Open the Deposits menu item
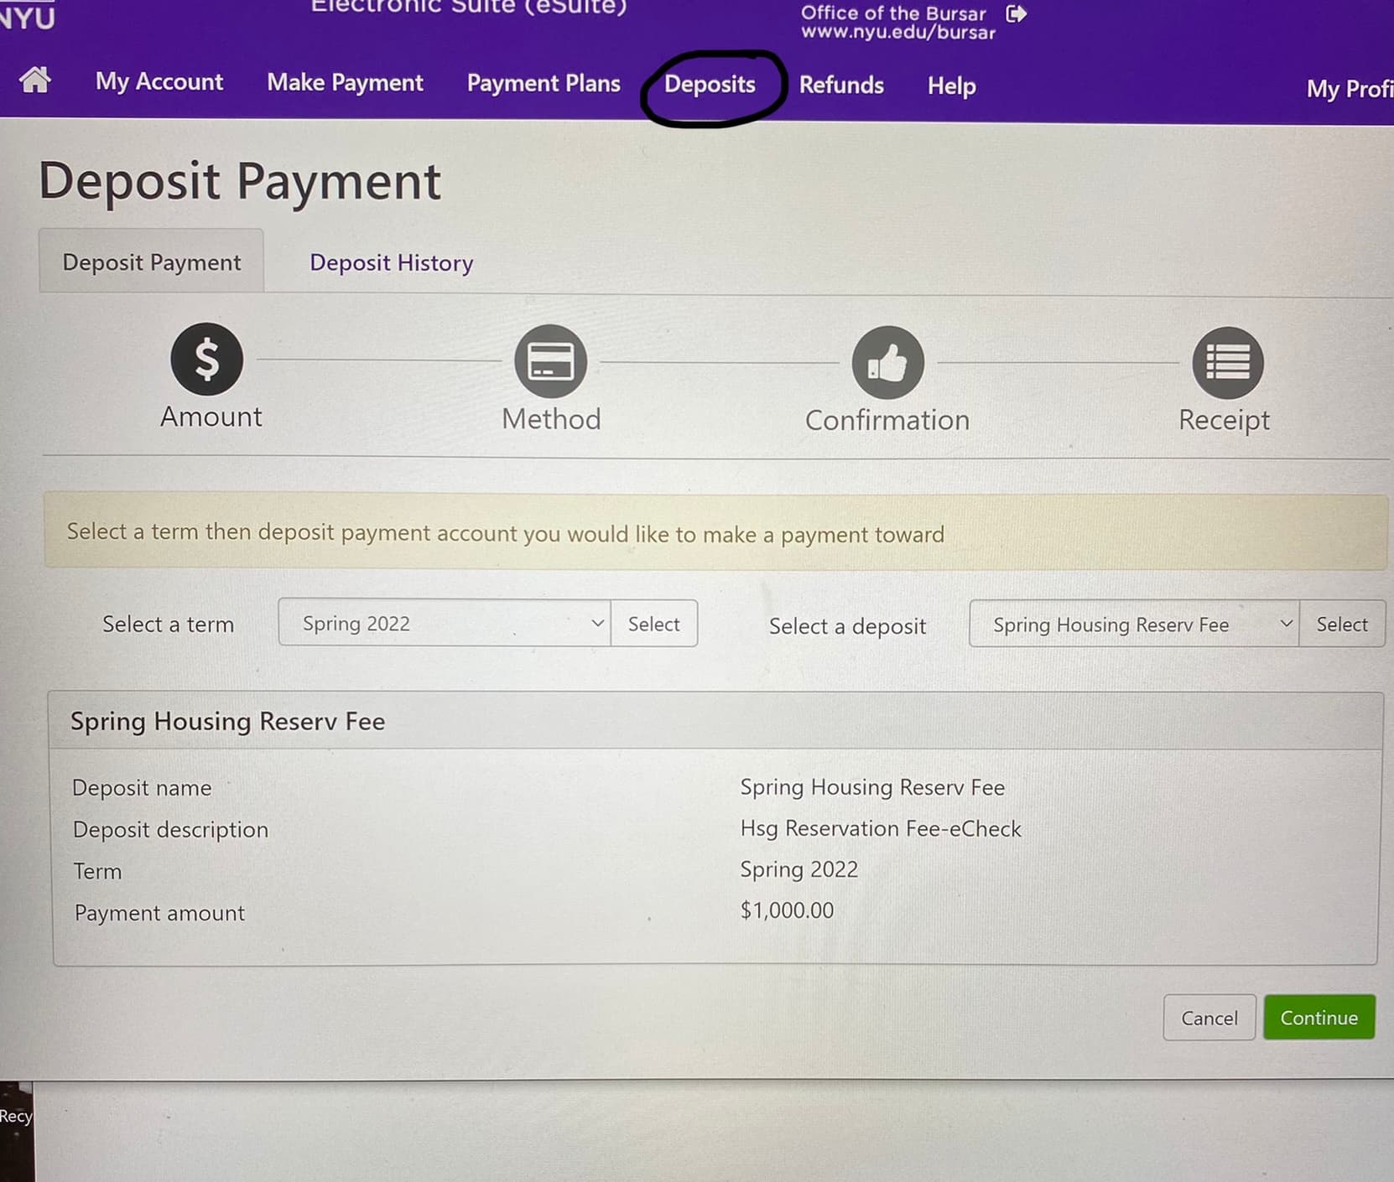Image resolution: width=1394 pixels, height=1182 pixels. click(710, 84)
